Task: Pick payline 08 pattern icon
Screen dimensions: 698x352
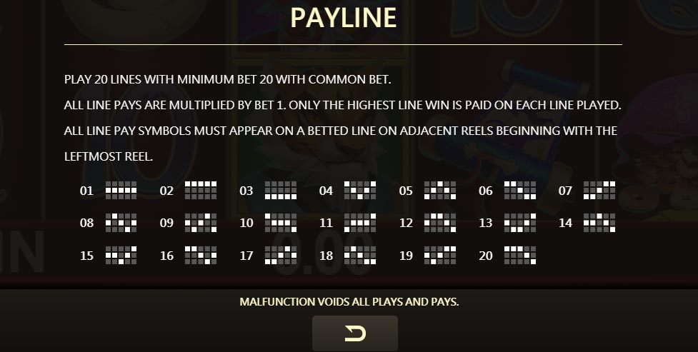Action: click(121, 223)
